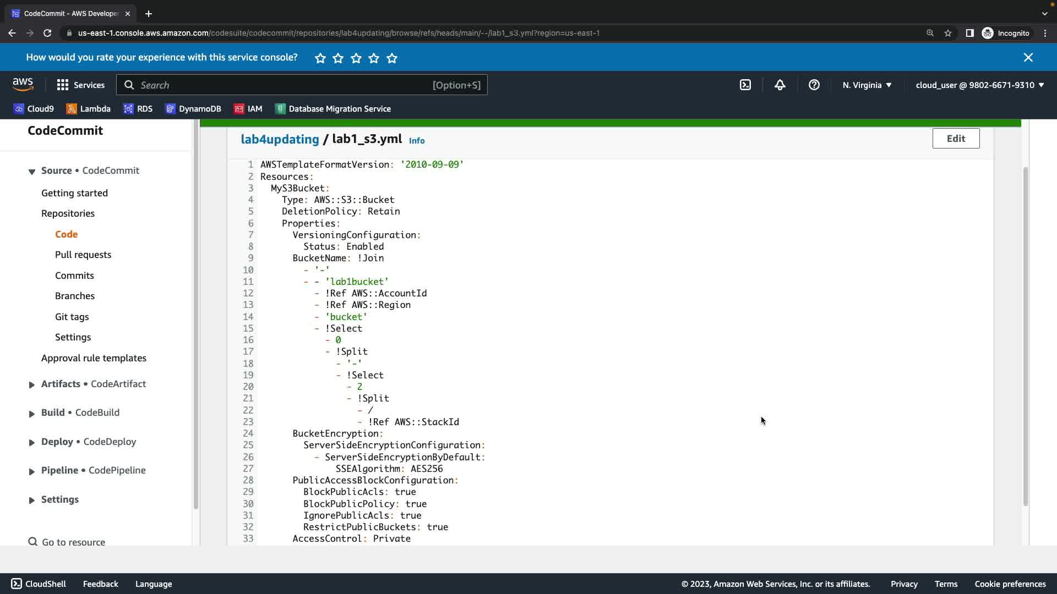Open the N. Virginia region dropdown
1057x594 pixels.
pos(867,85)
